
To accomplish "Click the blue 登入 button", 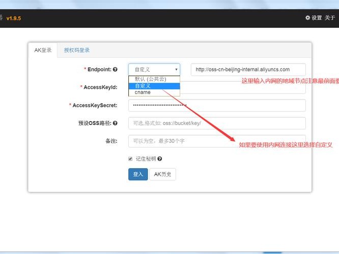I will coord(138,174).
